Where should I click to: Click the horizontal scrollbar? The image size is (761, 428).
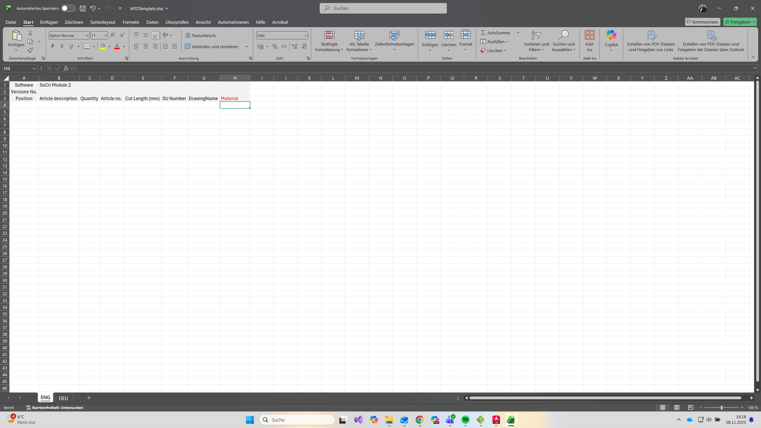click(x=606, y=398)
